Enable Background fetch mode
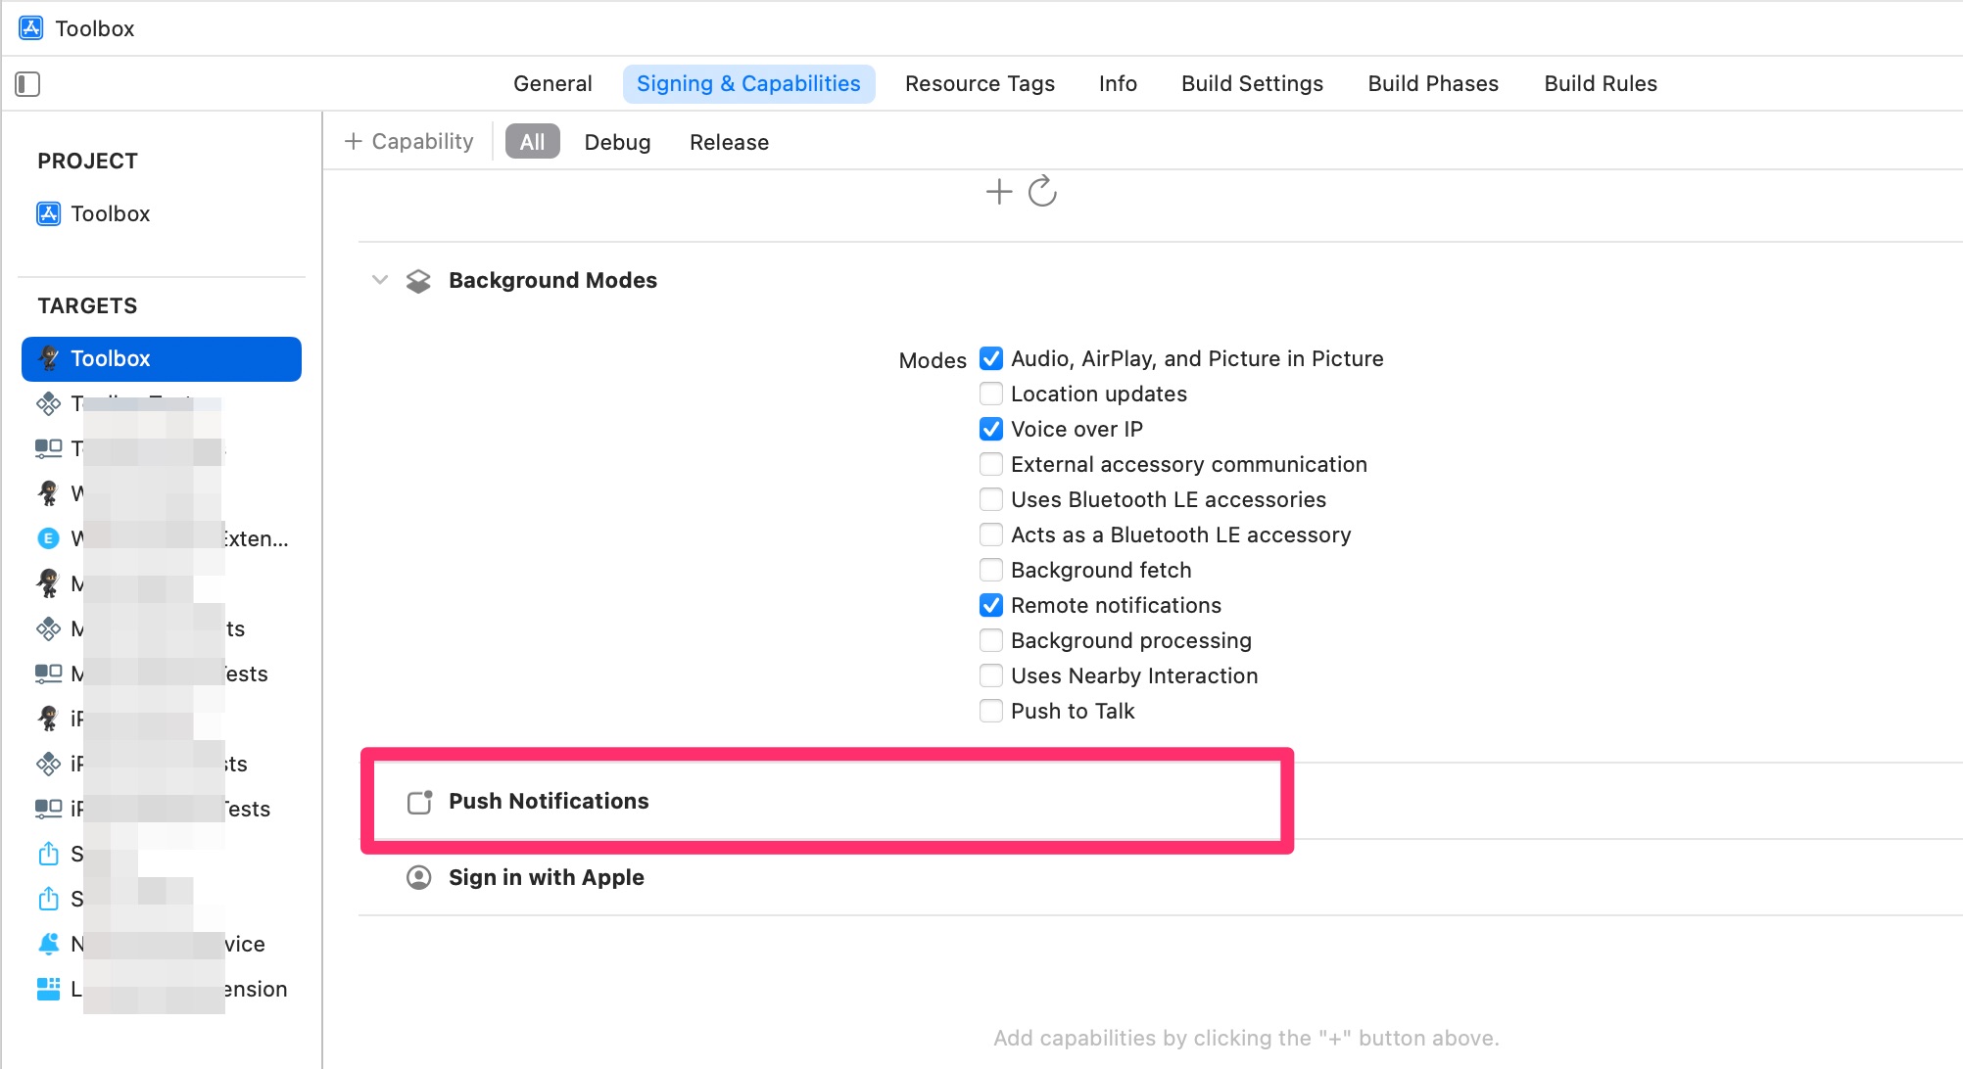This screenshot has width=1963, height=1069. point(990,569)
